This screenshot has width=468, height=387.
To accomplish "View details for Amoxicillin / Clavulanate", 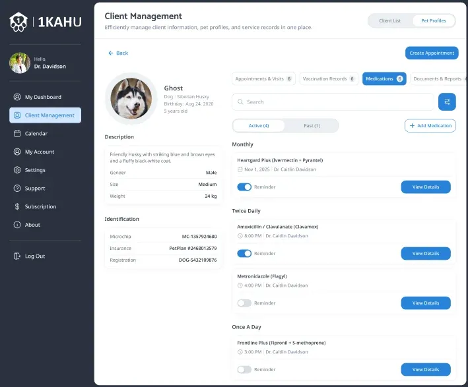I will (426, 253).
